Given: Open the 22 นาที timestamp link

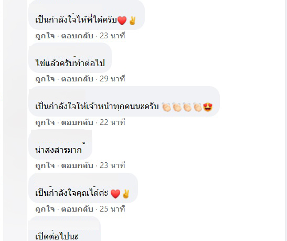Looking at the screenshot, I should coord(112,122).
